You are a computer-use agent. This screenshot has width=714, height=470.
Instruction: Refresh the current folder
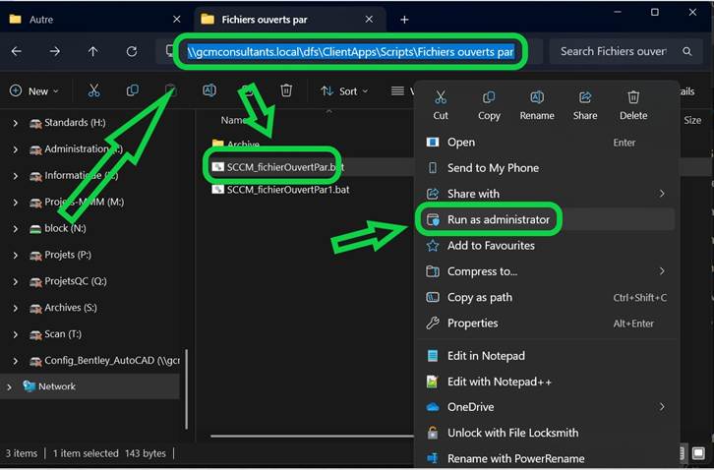pyautogui.click(x=132, y=51)
